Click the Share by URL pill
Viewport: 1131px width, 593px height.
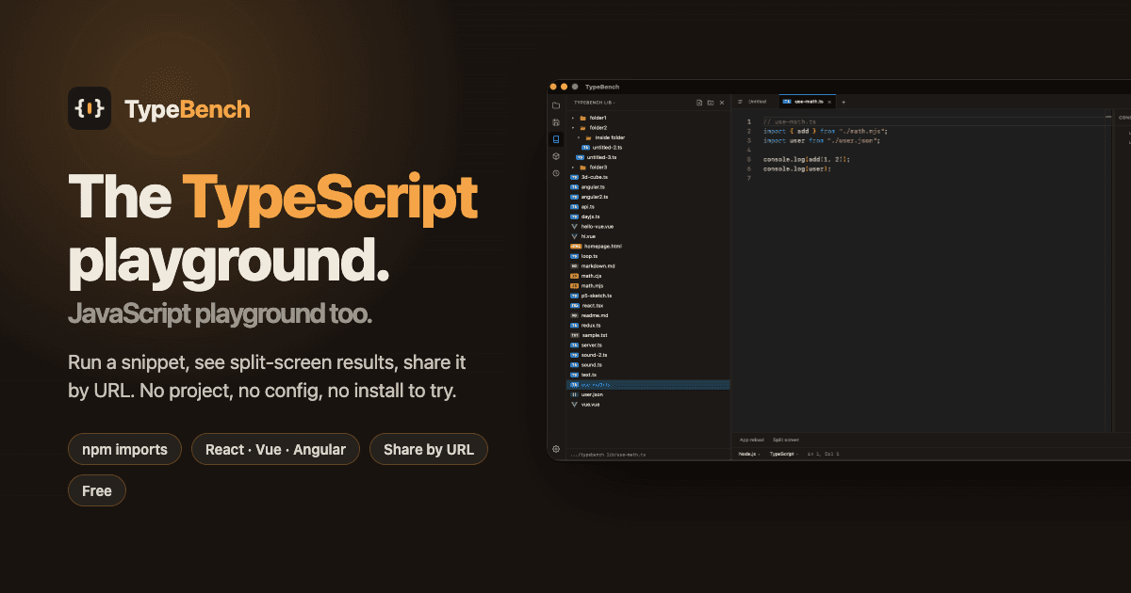(x=429, y=449)
